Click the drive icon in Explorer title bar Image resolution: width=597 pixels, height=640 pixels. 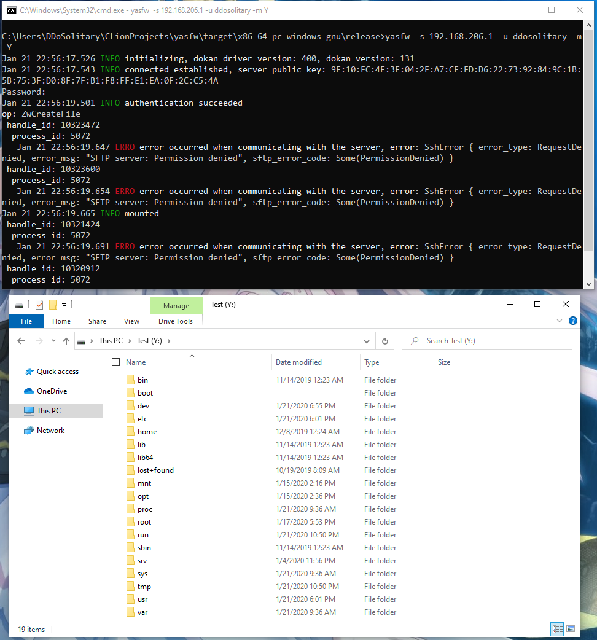(19, 305)
